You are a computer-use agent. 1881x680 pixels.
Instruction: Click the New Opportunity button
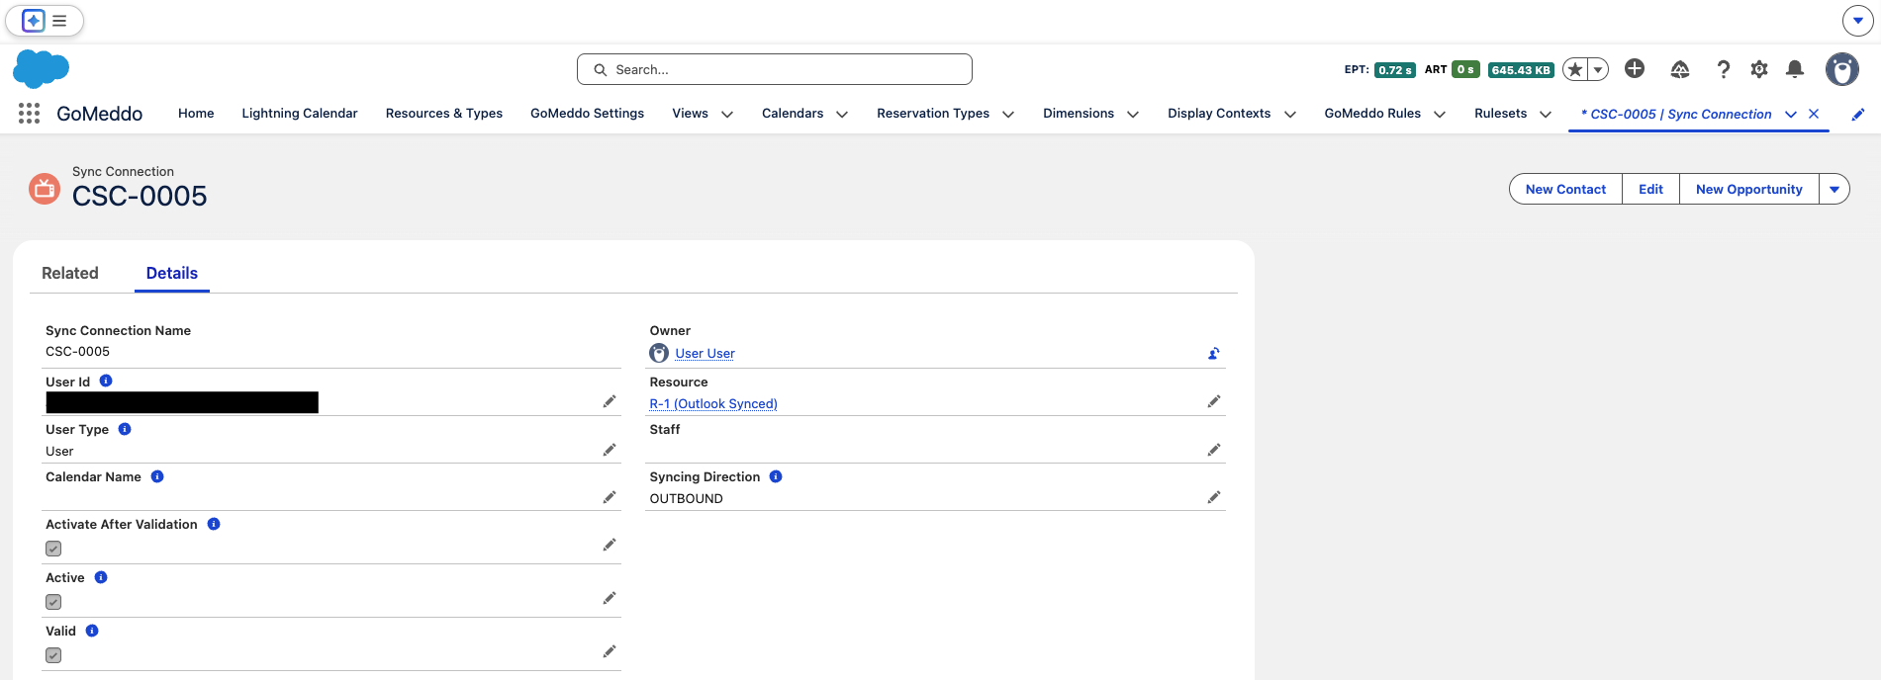click(x=1749, y=189)
